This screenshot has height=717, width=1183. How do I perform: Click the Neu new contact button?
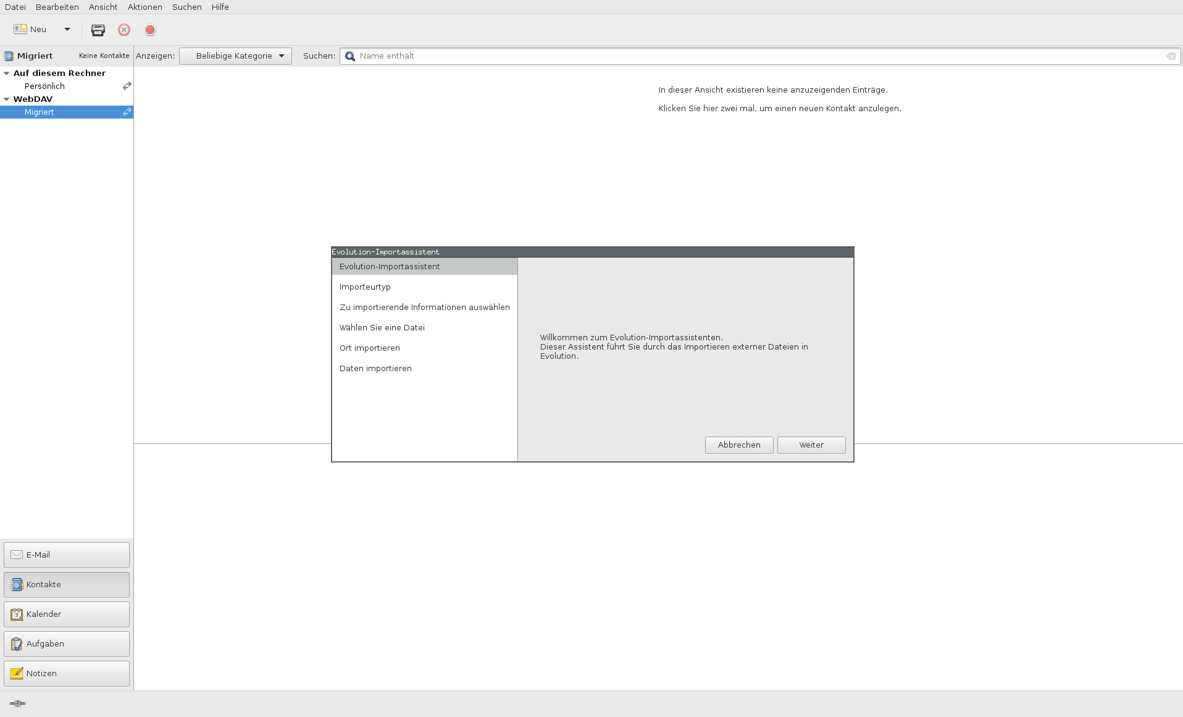[x=30, y=30]
